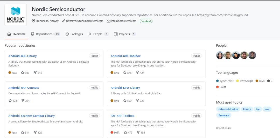Click the link chain icon near devzone URL
Viewport: 280px width, 140px height.
(64, 21)
